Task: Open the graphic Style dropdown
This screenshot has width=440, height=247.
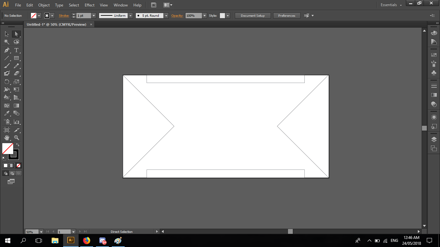Action: pos(228,15)
